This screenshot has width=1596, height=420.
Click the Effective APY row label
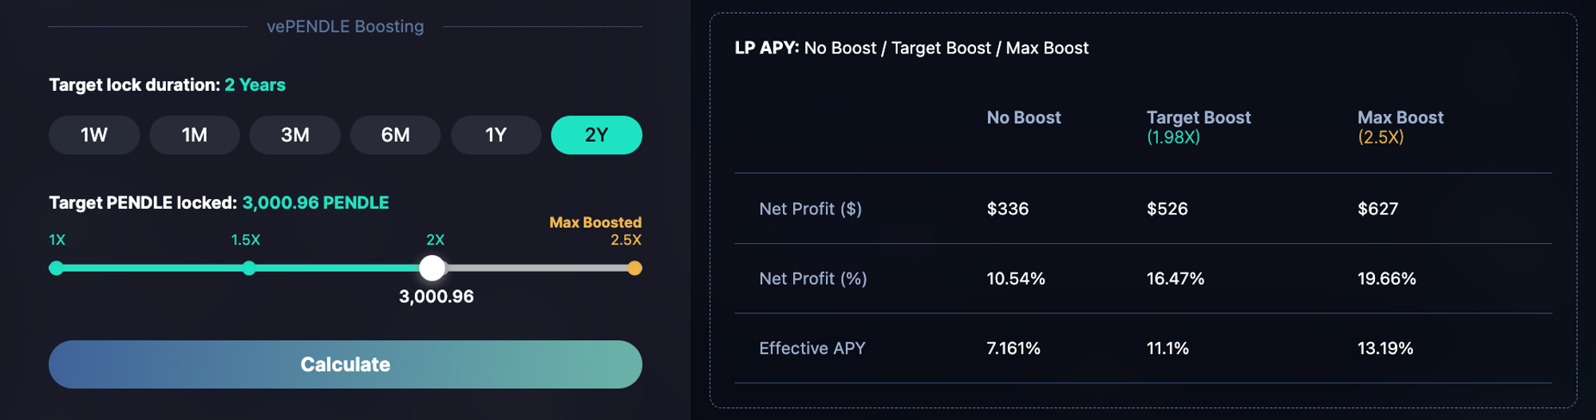[x=812, y=348]
